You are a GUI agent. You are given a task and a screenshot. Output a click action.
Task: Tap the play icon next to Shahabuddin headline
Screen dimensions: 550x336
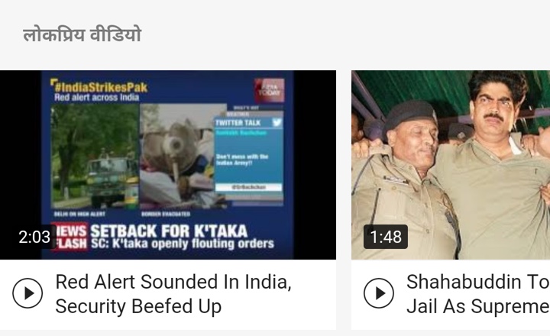pos(379,293)
